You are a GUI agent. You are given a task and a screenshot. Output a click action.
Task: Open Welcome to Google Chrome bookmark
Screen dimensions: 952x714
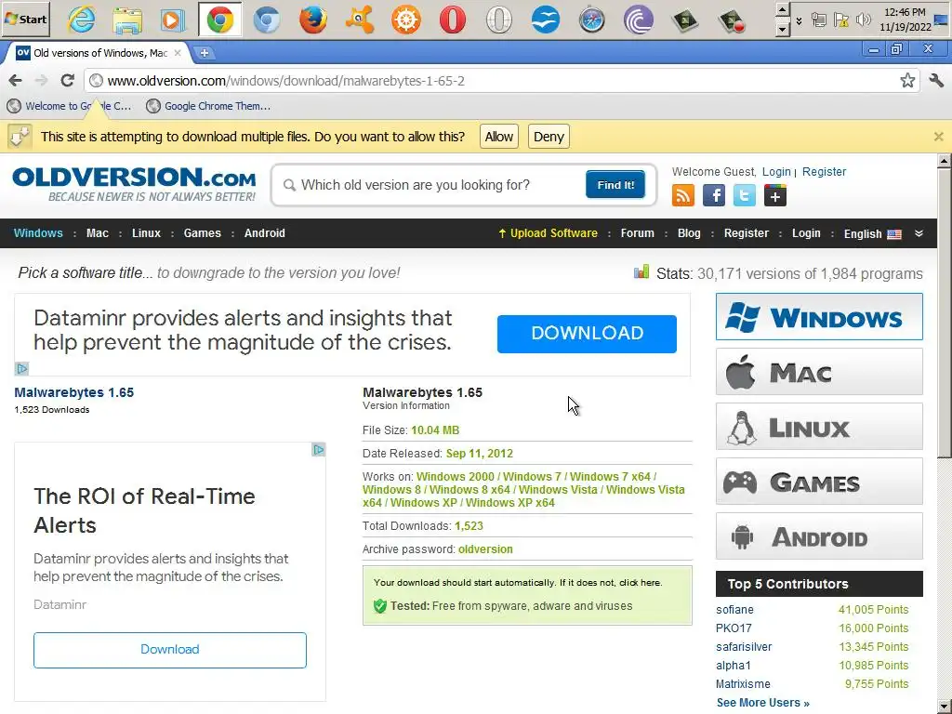(x=69, y=106)
